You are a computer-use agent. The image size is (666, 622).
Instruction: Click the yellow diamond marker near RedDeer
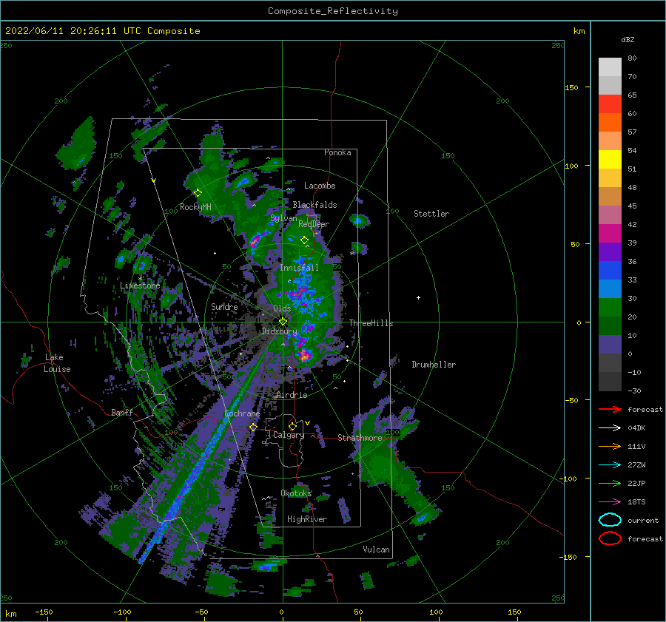tap(304, 240)
